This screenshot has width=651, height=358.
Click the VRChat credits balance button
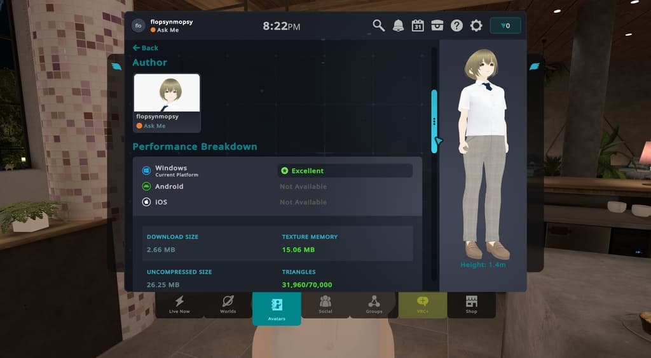click(x=505, y=25)
